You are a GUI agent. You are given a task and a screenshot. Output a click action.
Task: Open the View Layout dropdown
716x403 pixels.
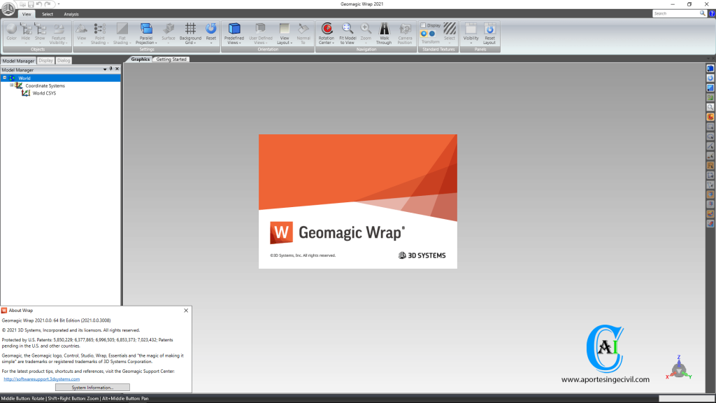coord(284,31)
